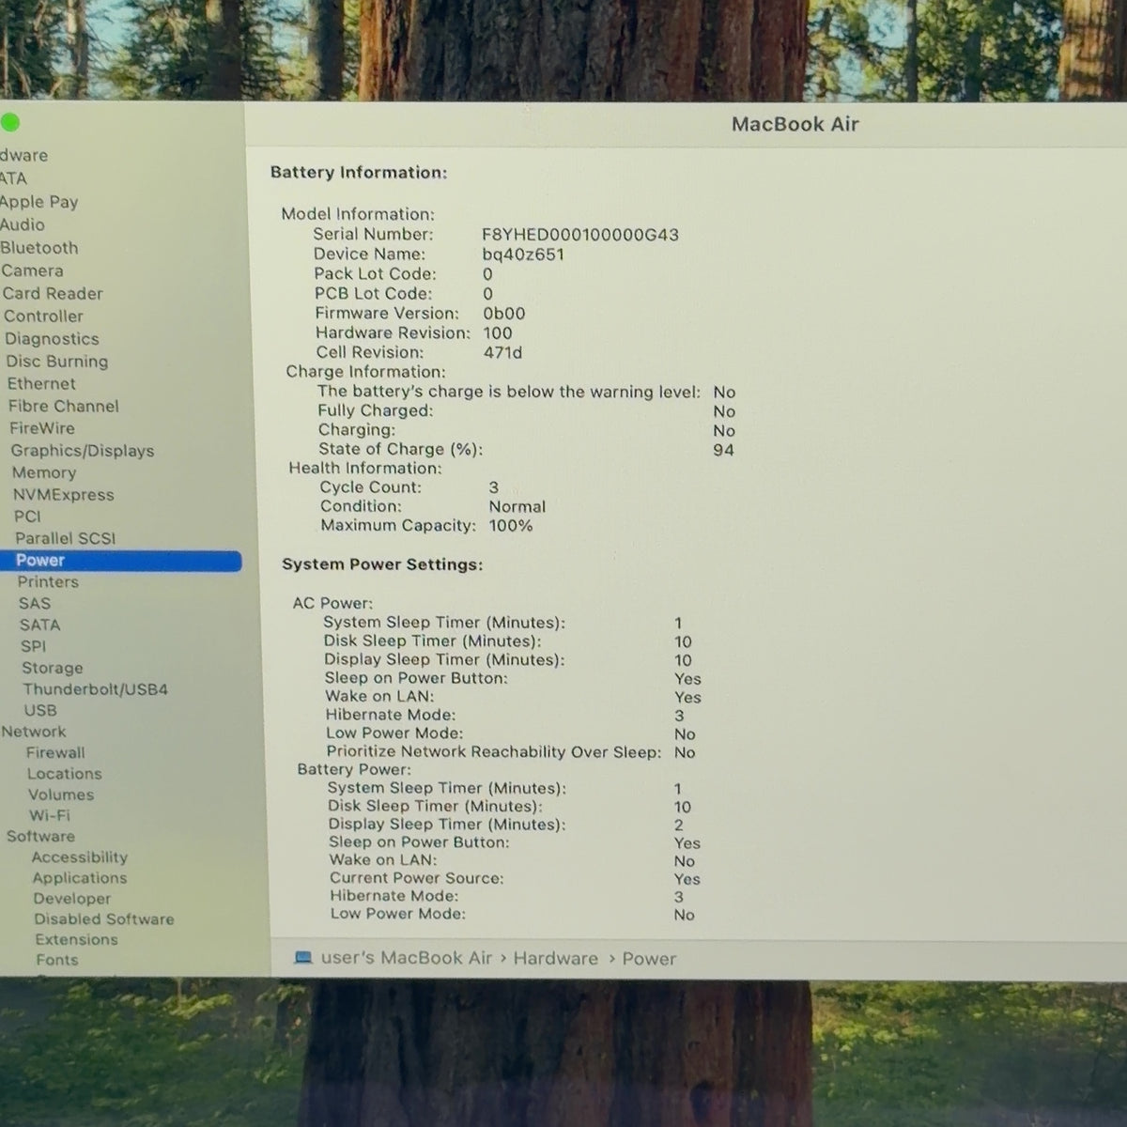1127x1127 pixels.
Task: Select SPI in the sidebar
Action: pos(33,646)
